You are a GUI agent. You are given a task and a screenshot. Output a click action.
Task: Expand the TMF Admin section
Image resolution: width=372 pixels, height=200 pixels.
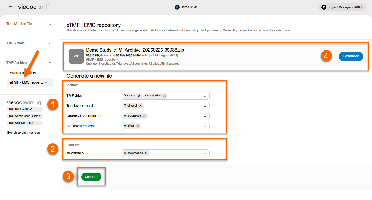[50, 44]
